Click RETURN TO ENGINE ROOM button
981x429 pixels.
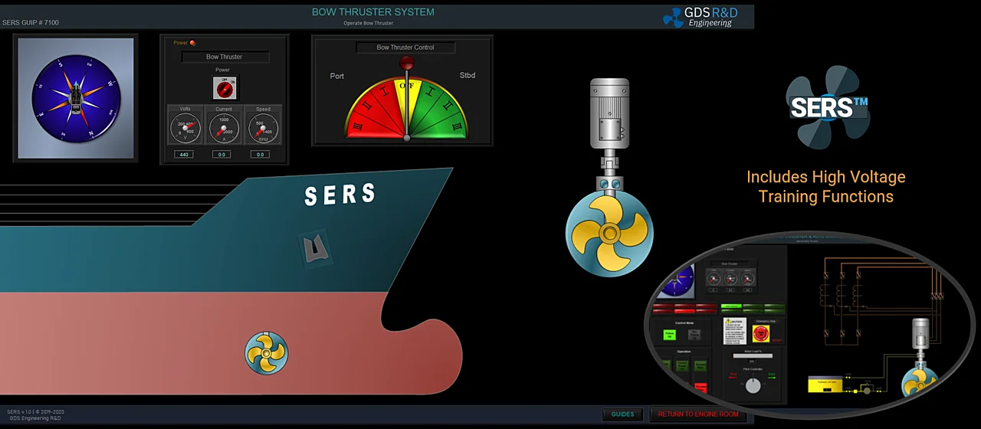pos(697,414)
